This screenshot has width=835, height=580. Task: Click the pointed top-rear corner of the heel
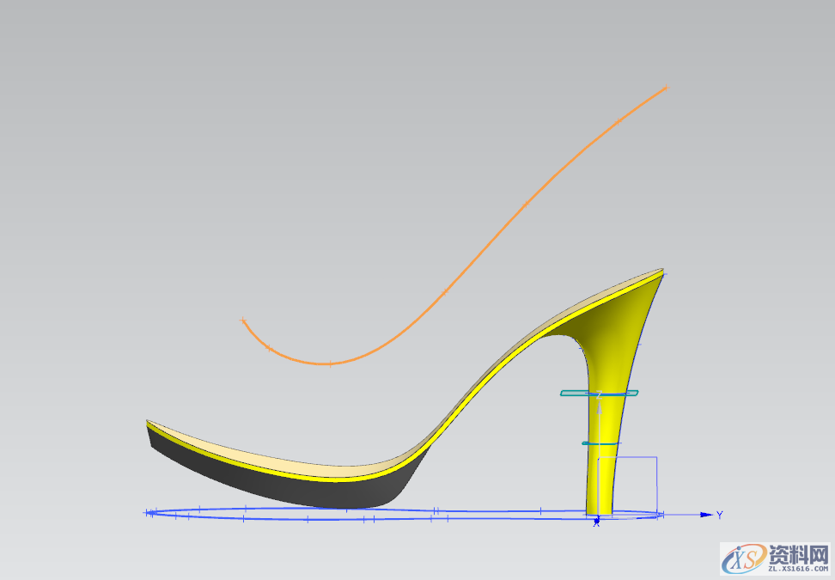click(x=662, y=271)
